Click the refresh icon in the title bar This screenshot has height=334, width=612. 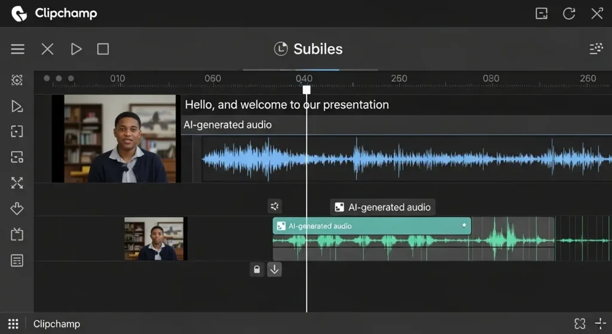click(x=568, y=13)
